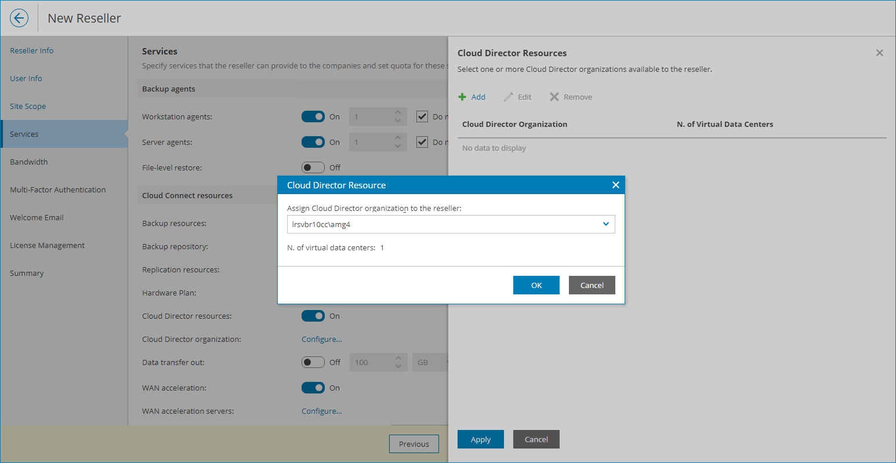Viewport: 896px width, 463px height.
Task: Click the 'Cloud Connect resources' section heading
Action: [x=187, y=195]
